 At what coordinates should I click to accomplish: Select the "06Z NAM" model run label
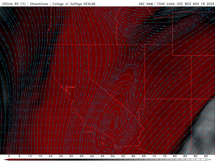tap(146, 4)
